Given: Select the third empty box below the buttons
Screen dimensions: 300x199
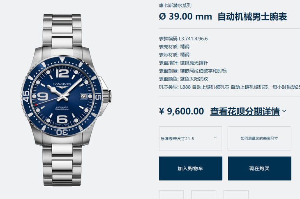Looking at the screenshot, I should [x=236, y=194].
